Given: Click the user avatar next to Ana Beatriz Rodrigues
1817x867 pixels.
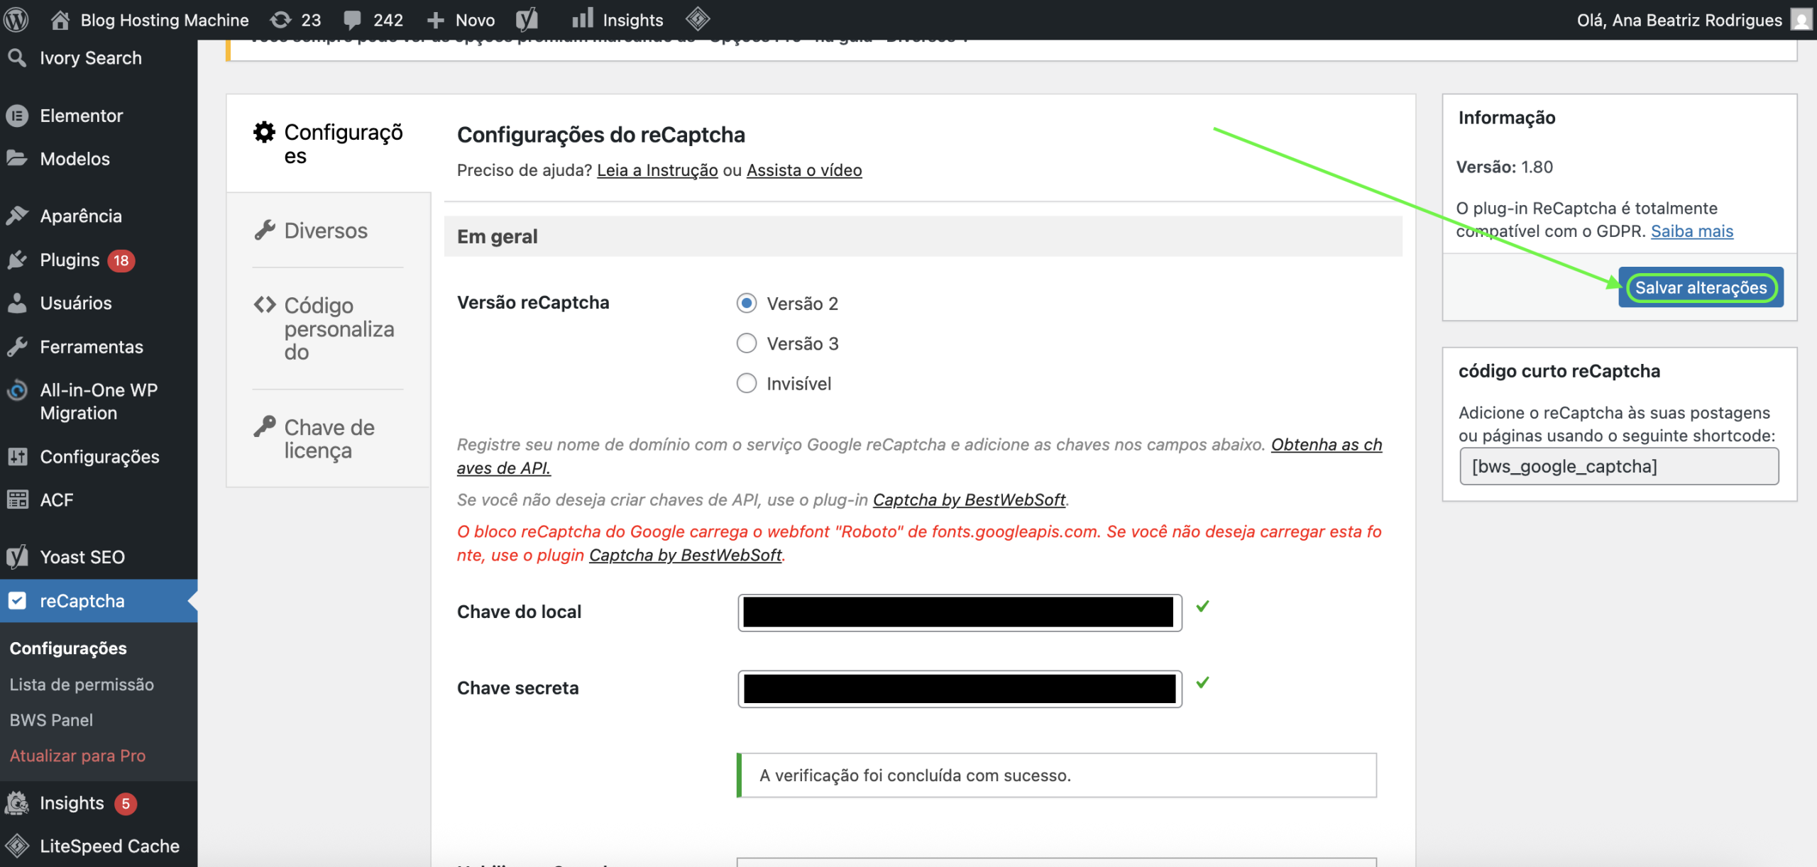Looking at the screenshot, I should [x=1801, y=20].
